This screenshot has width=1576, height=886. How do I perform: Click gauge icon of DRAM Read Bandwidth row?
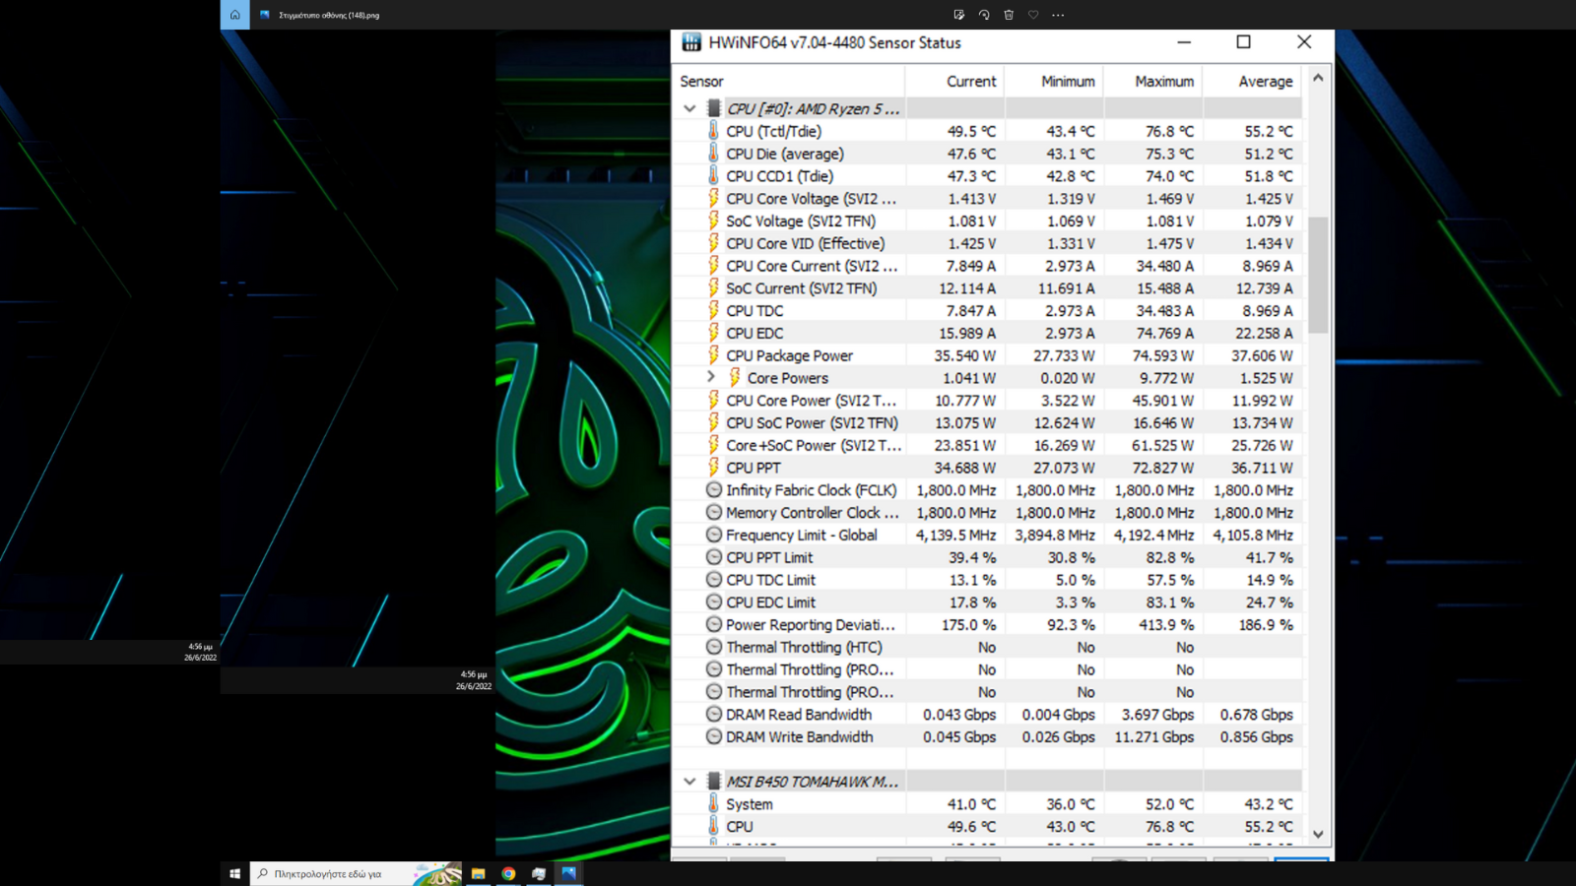point(714,714)
